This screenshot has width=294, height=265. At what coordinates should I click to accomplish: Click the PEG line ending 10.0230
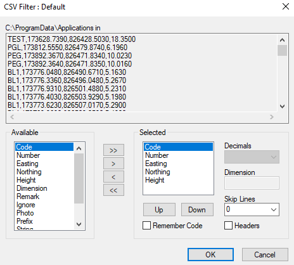70,56
